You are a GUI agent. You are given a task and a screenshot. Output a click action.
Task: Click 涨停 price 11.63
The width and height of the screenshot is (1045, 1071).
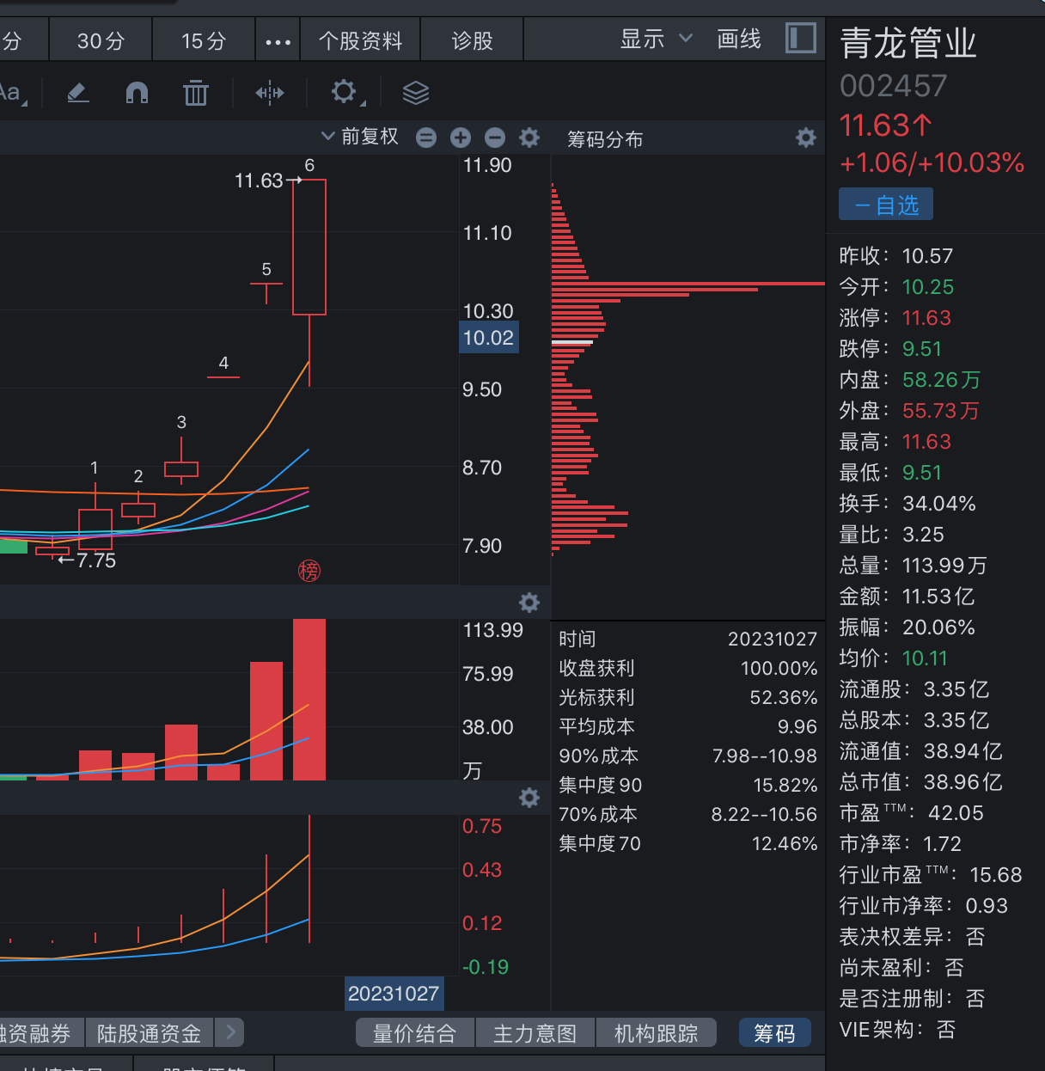click(x=926, y=318)
